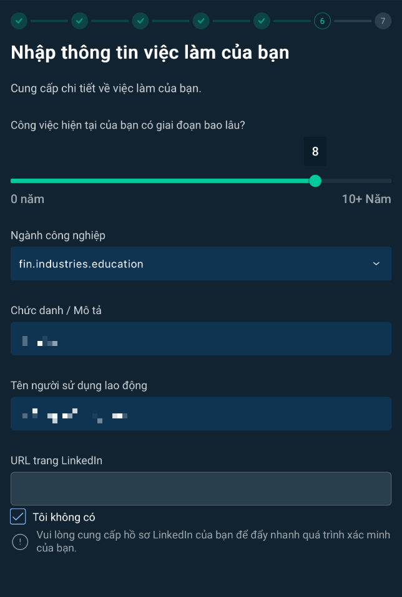Click the third completed step checkmark

click(140, 21)
